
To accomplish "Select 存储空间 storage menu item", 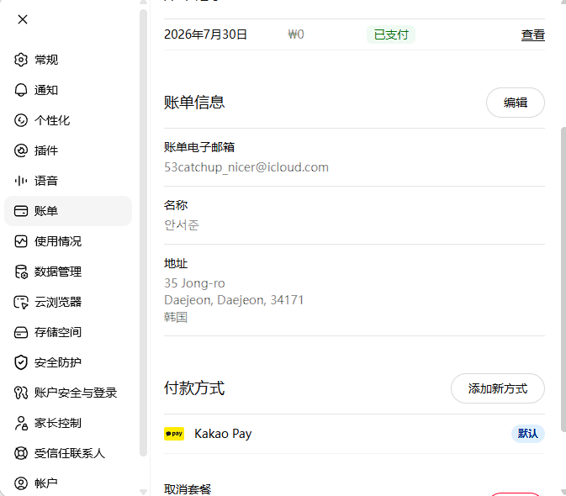I will (68, 332).
